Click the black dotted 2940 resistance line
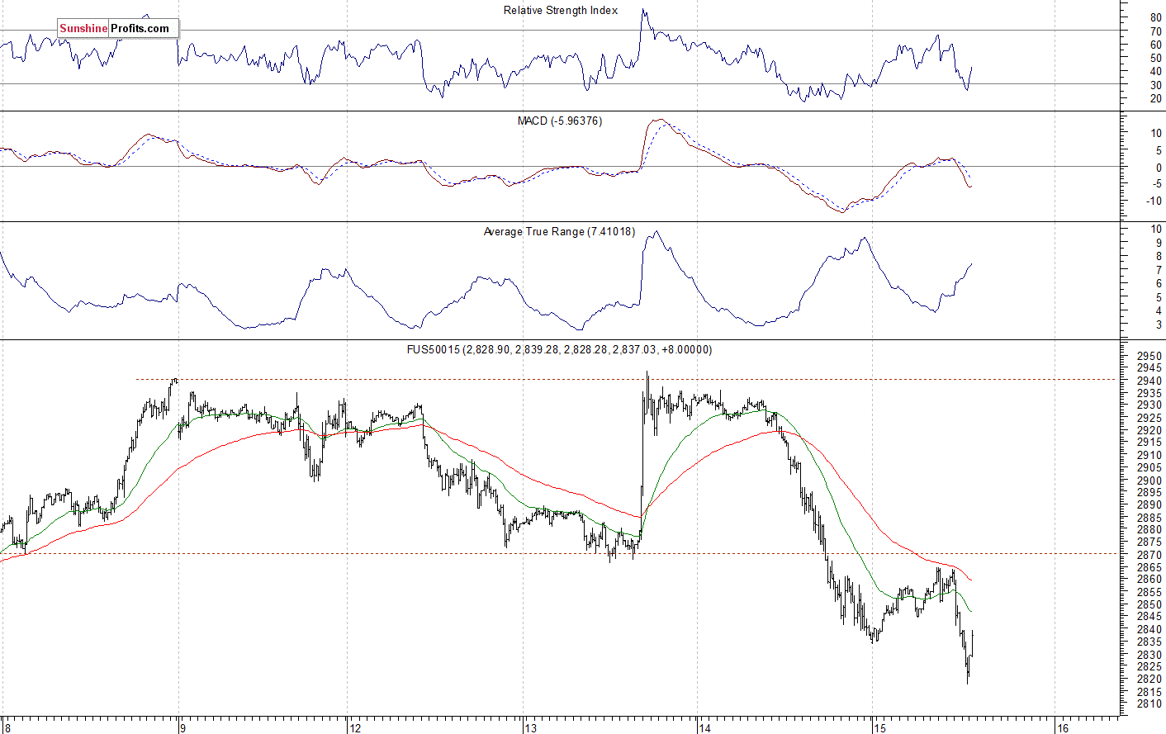 [x=628, y=379]
